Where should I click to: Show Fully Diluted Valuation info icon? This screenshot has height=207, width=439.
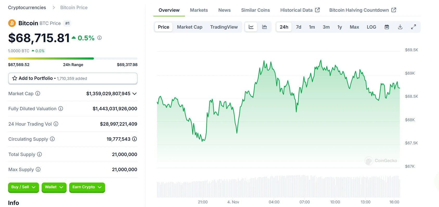(x=61, y=108)
